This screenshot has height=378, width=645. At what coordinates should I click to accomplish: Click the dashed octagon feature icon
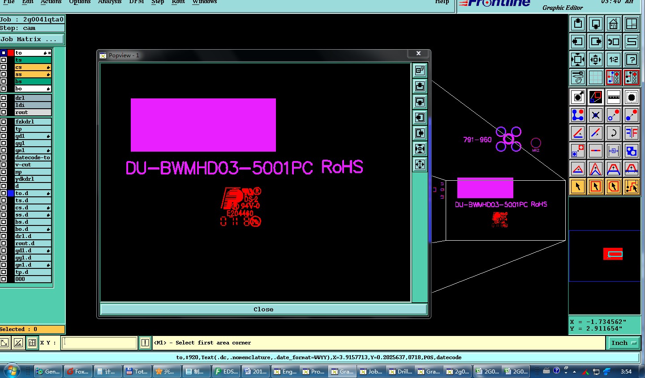tap(632, 97)
